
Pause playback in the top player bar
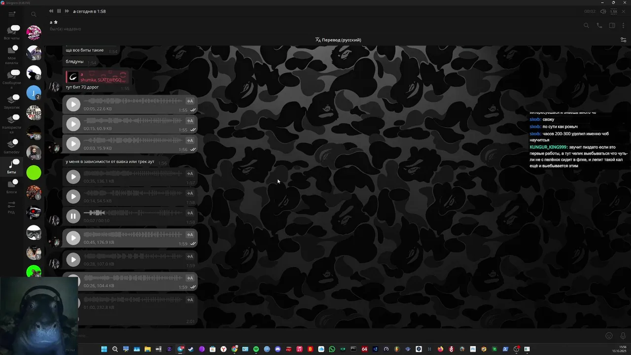click(59, 11)
